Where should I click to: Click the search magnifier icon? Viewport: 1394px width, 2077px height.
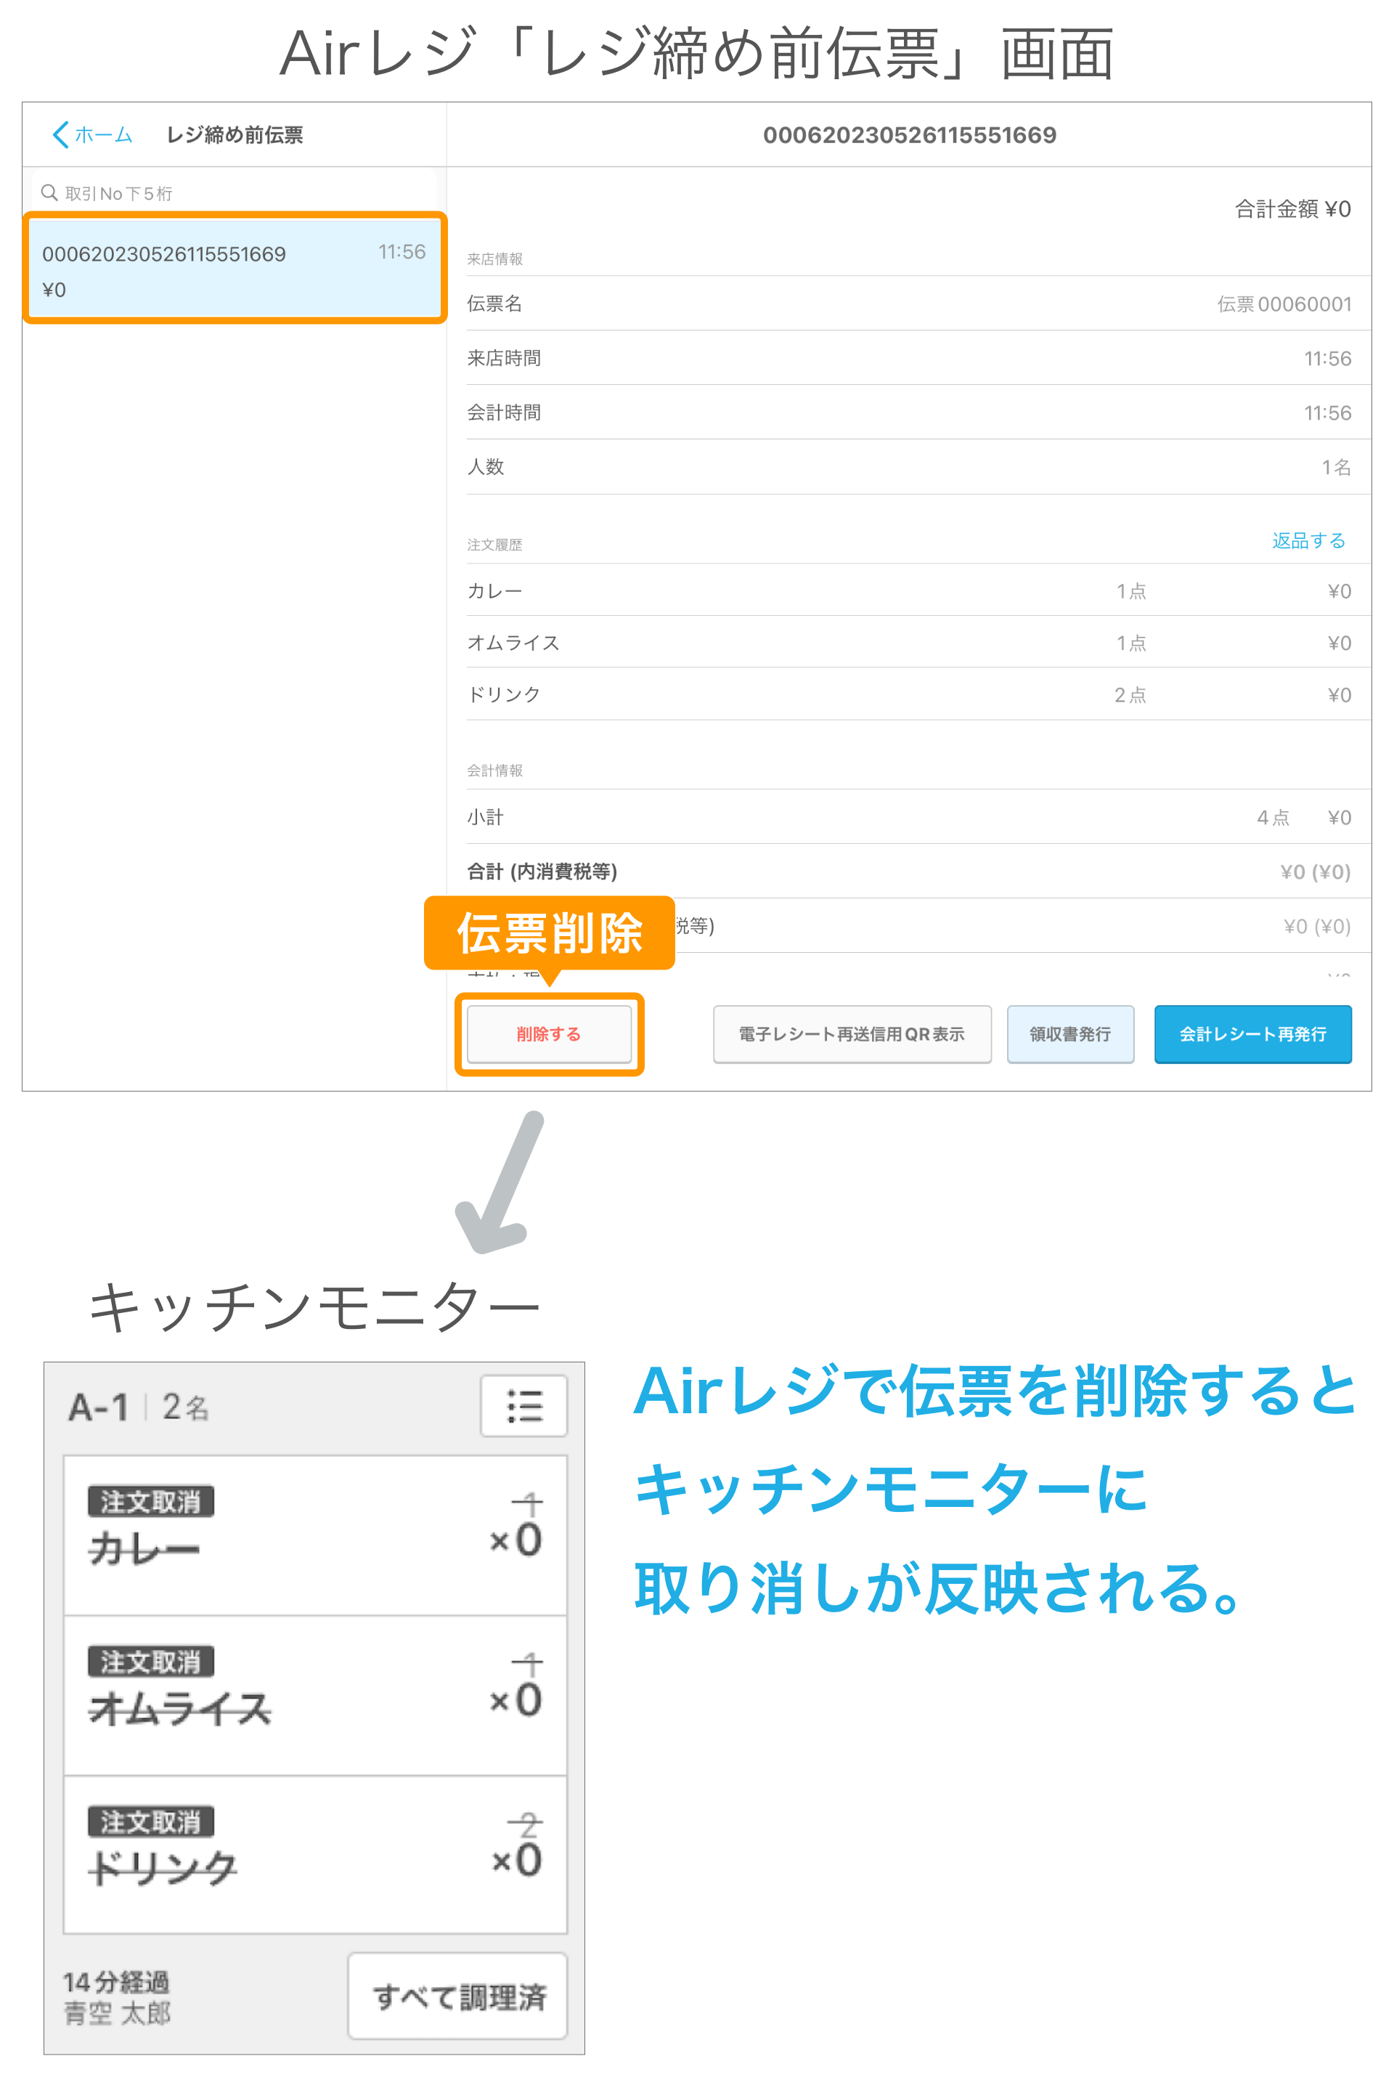click(x=50, y=193)
